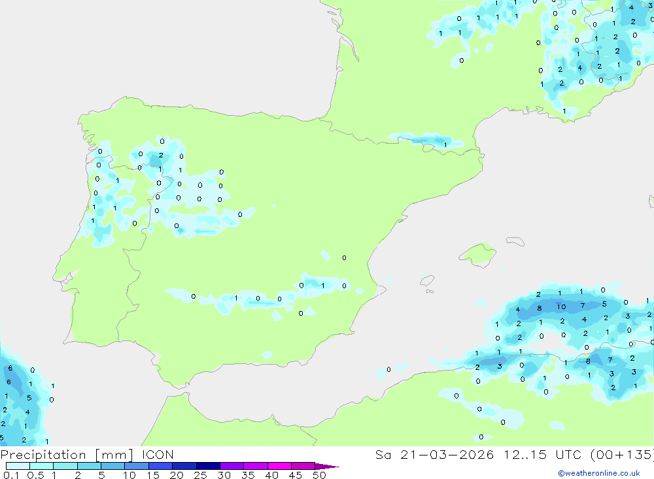Image resolution: width=654 pixels, height=479 pixels.
Task: Click the '35' legend scale label
Action: click(x=248, y=475)
